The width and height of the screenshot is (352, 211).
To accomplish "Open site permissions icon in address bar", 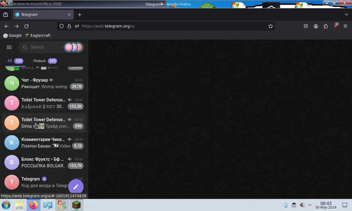I will point(77,26).
